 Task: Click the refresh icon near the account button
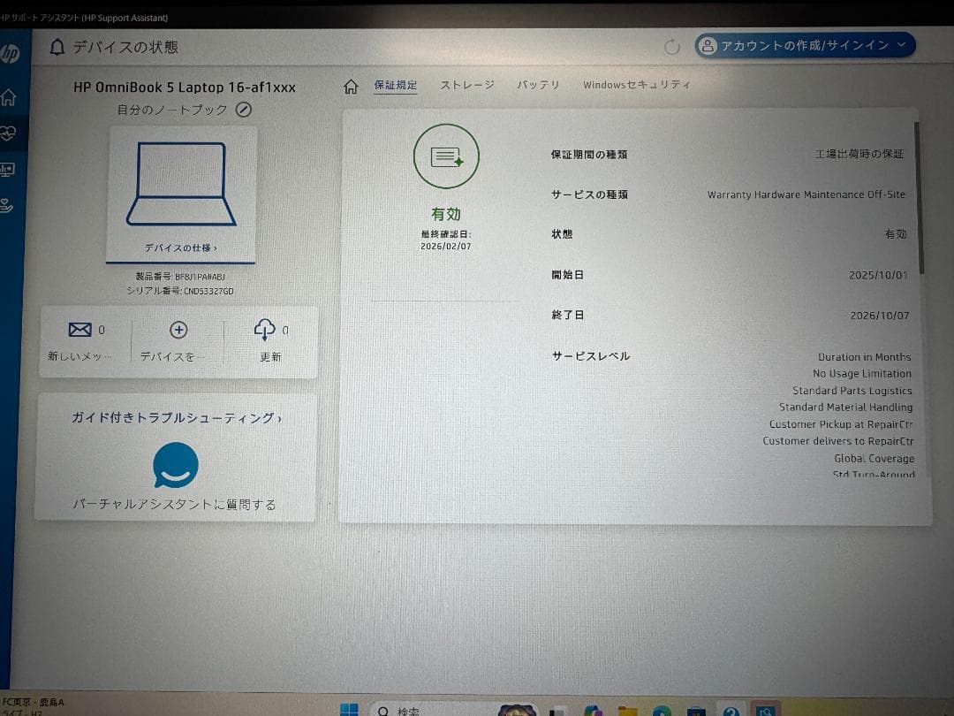[672, 48]
